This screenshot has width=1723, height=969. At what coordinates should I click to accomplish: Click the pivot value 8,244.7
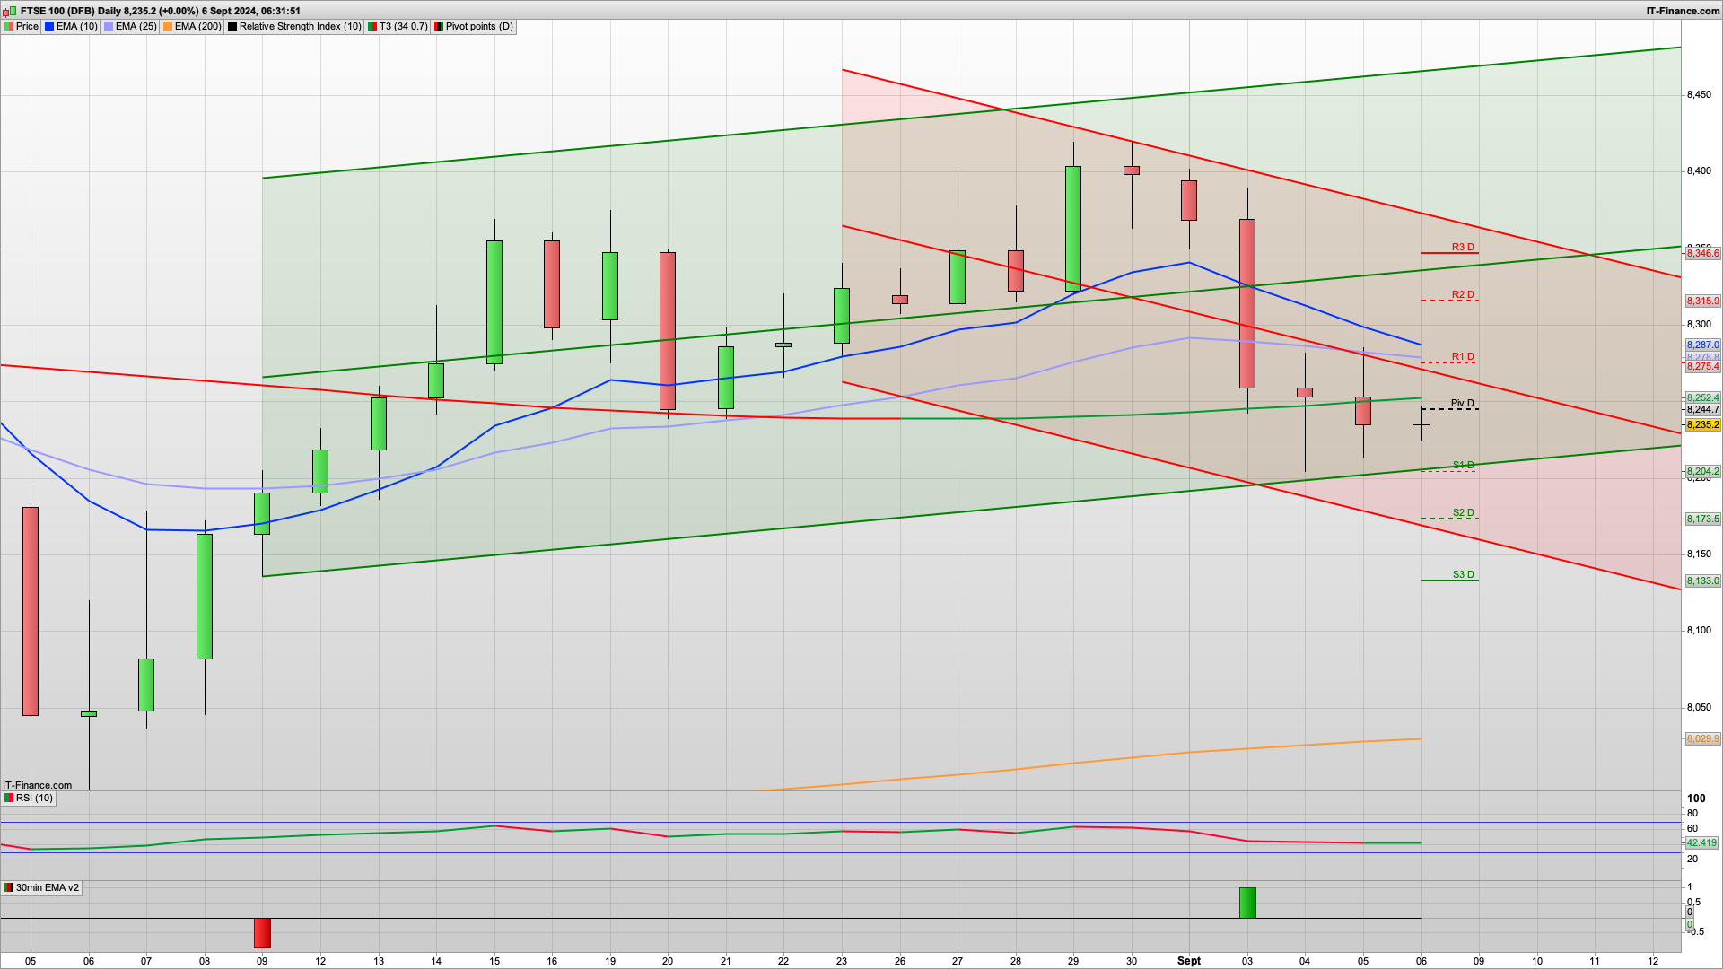pos(1702,409)
